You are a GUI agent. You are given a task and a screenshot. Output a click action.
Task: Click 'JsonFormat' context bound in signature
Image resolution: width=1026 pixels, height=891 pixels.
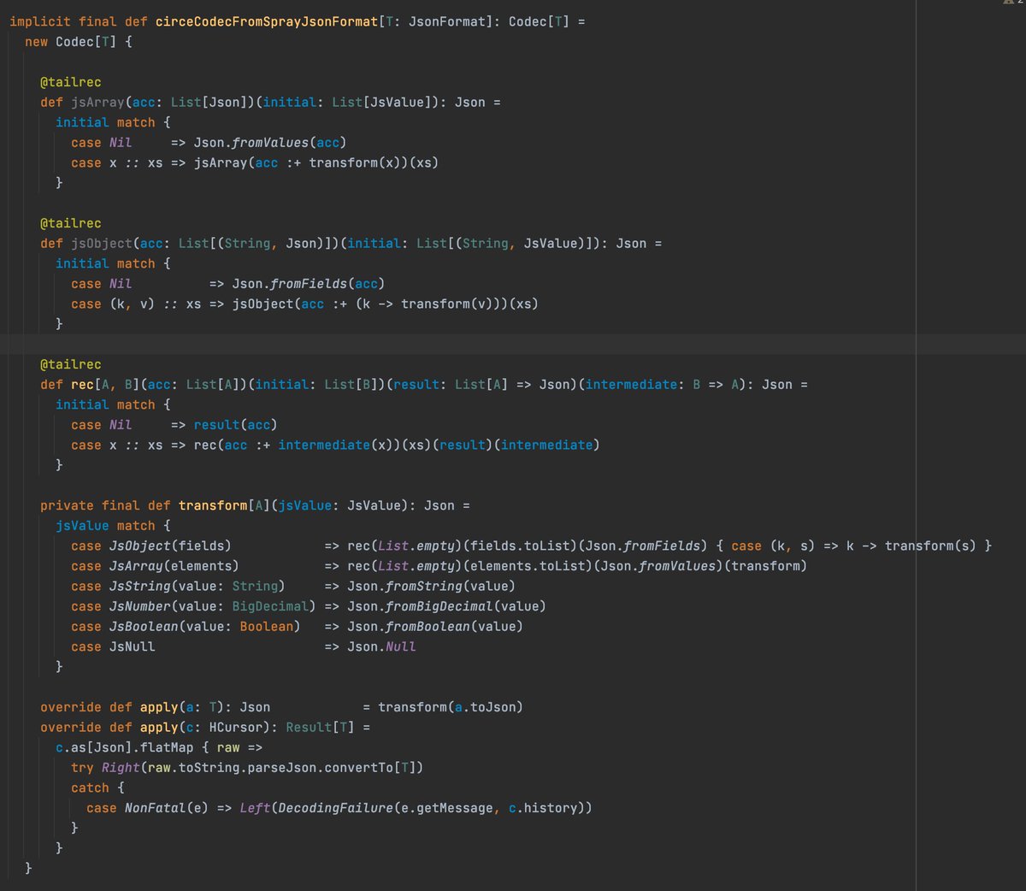point(446,21)
